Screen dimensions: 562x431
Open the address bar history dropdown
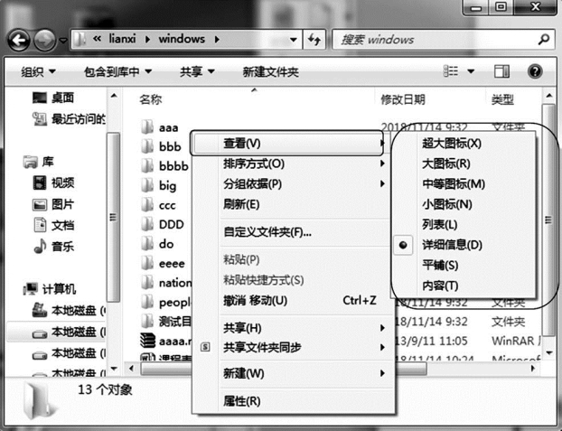tap(294, 40)
